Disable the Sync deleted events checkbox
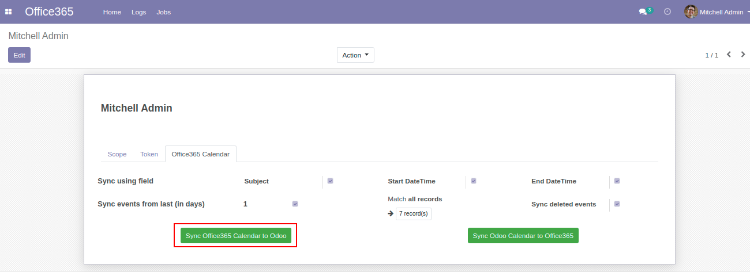The width and height of the screenshot is (750, 272). point(617,204)
